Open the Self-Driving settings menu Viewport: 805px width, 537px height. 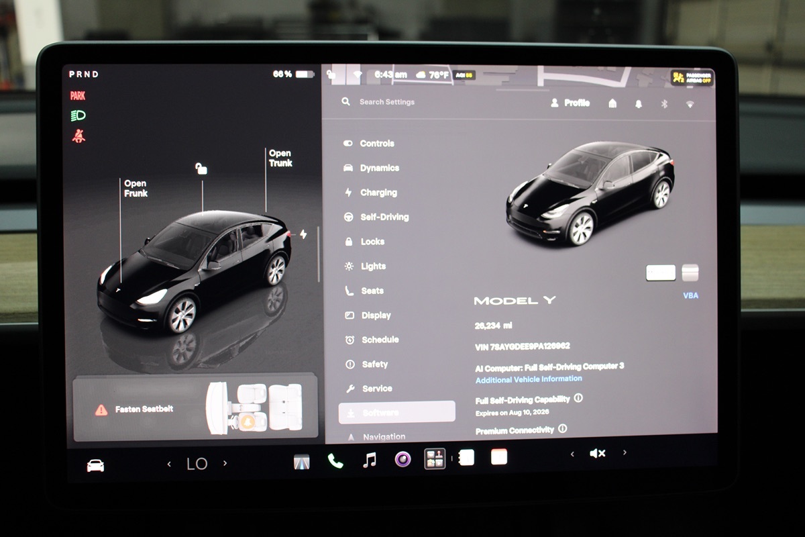pos(376,217)
